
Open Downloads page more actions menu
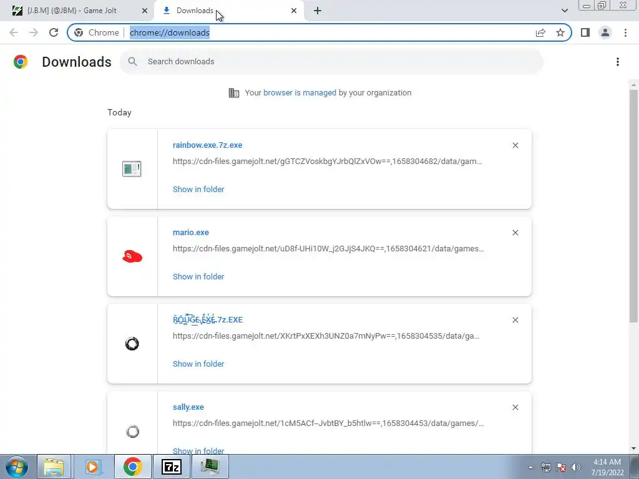pos(617,62)
